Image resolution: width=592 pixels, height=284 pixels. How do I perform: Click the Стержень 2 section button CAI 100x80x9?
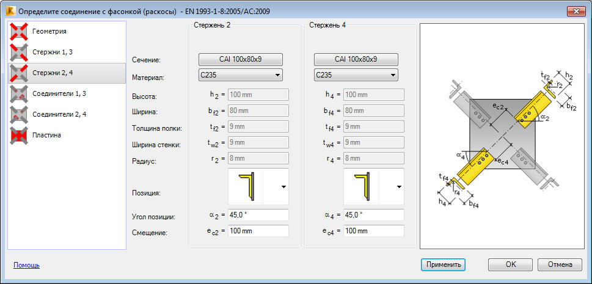pos(241,59)
